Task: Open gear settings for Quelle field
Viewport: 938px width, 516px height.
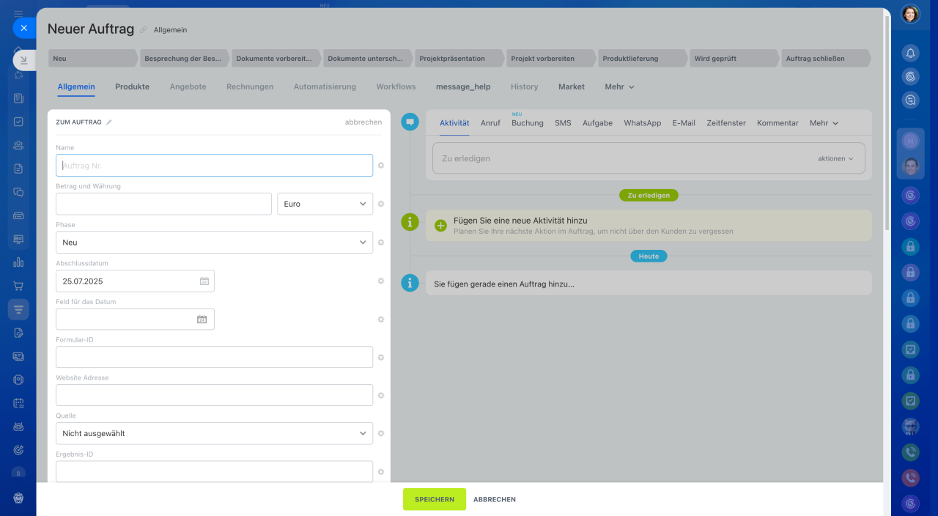Action: 381,433
